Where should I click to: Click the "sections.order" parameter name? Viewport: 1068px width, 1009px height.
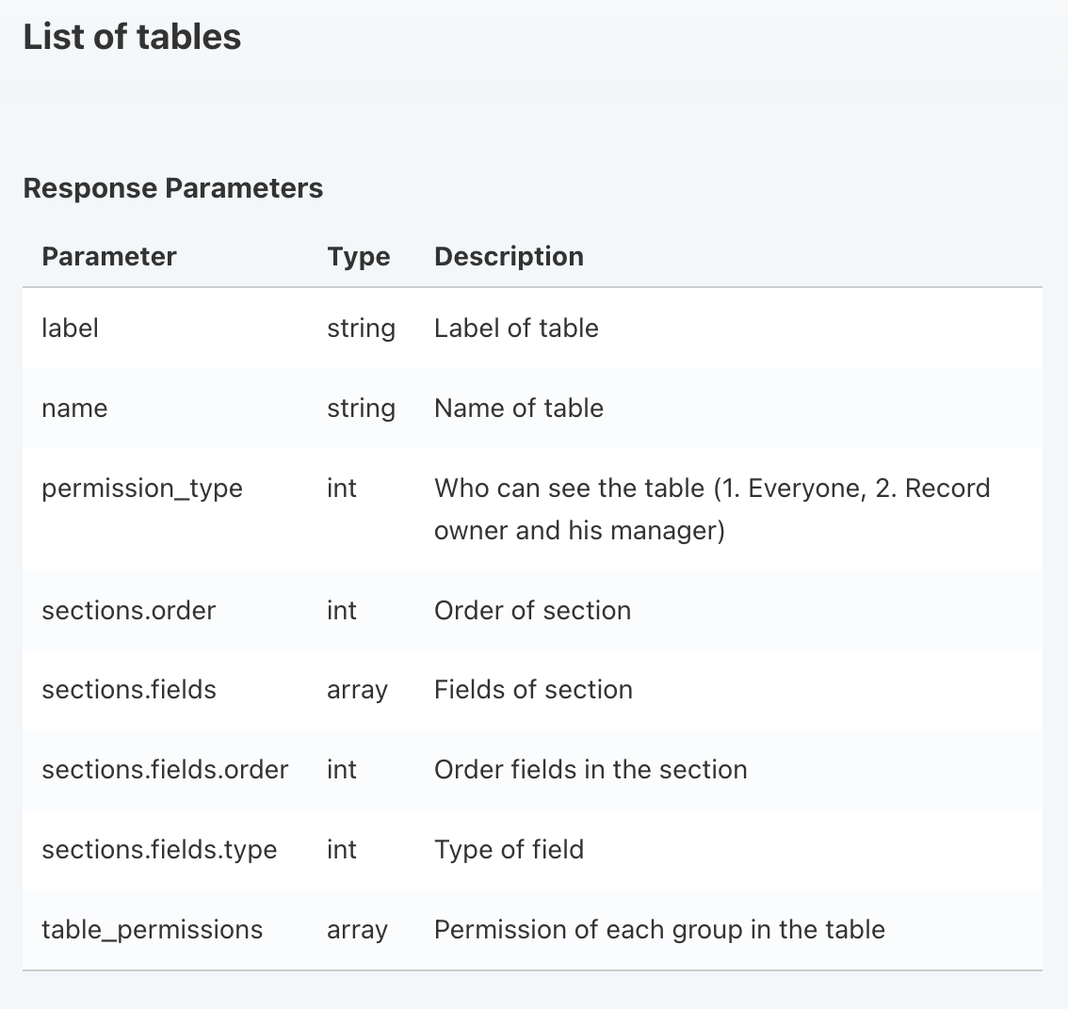tap(129, 611)
